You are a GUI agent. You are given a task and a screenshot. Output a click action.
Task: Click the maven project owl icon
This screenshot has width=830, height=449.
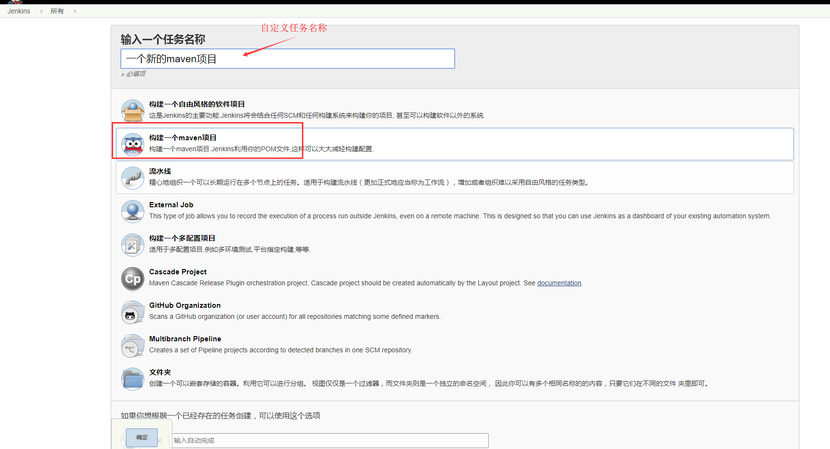pos(133,144)
